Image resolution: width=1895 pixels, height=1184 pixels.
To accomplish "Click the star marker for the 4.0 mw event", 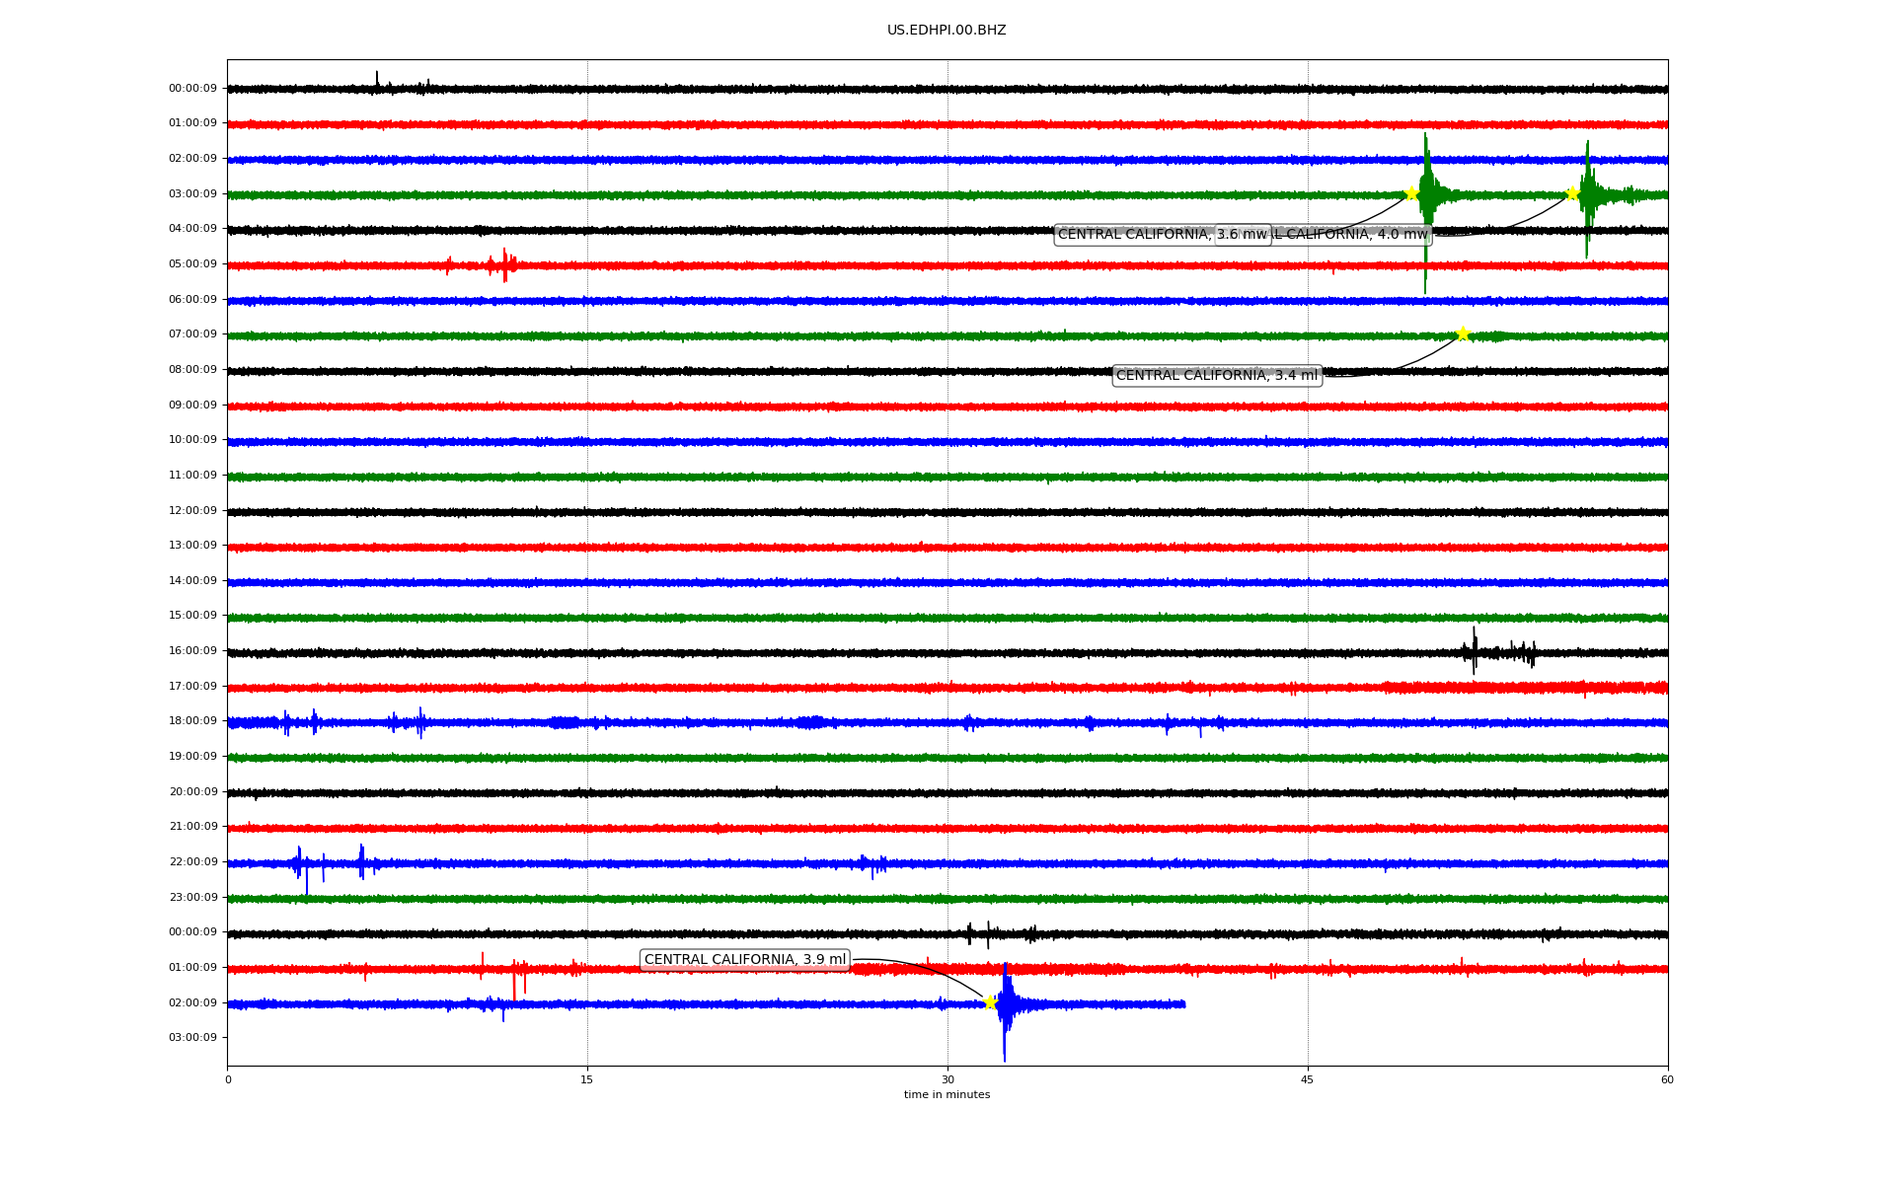I will click(x=1572, y=193).
